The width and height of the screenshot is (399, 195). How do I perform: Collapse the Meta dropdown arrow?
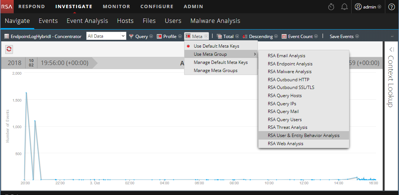point(206,37)
